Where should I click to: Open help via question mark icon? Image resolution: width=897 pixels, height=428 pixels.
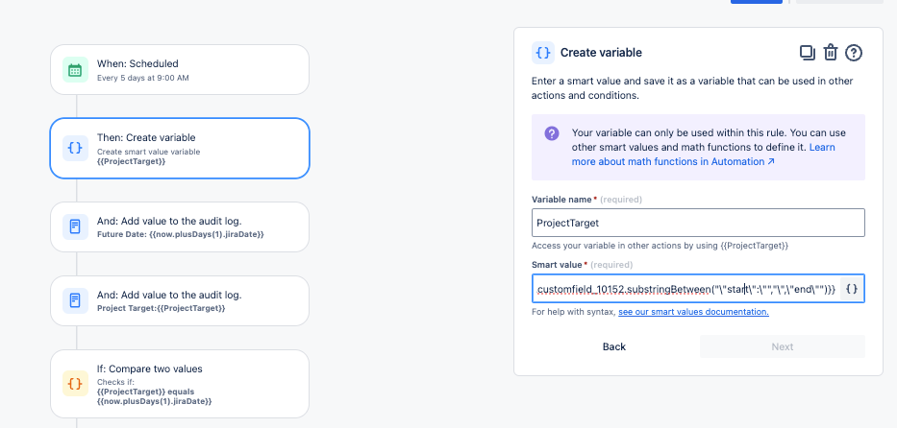[x=854, y=53]
